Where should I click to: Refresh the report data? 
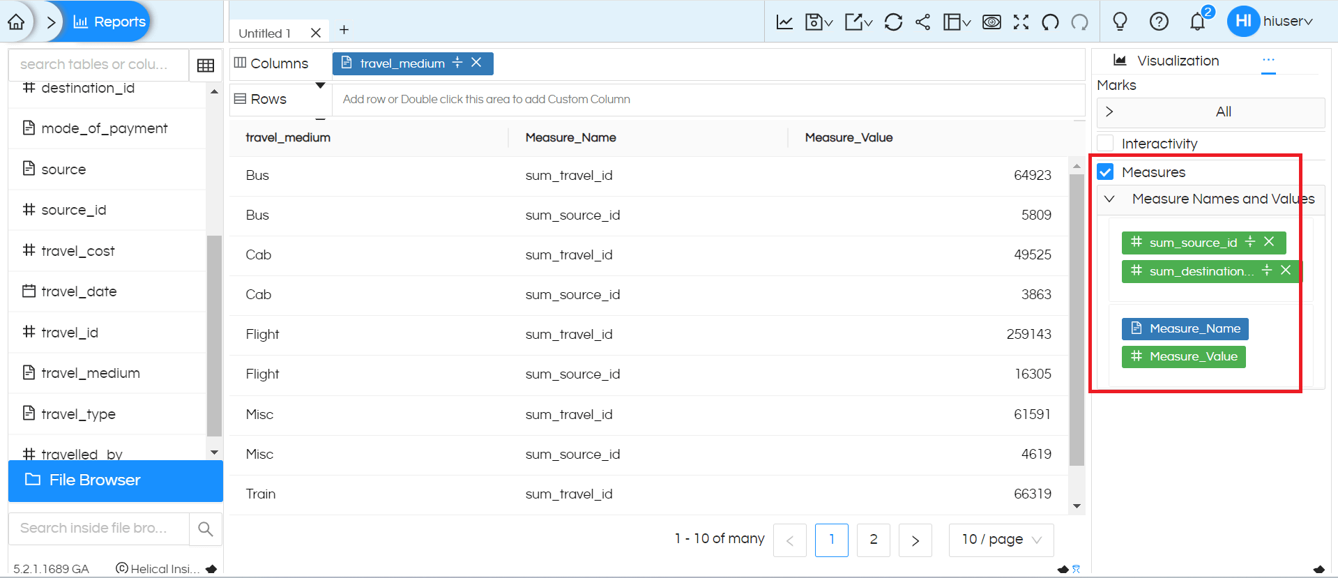tap(893, 22)
